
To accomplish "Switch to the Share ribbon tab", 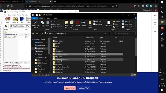I will [x=49, y=18].
